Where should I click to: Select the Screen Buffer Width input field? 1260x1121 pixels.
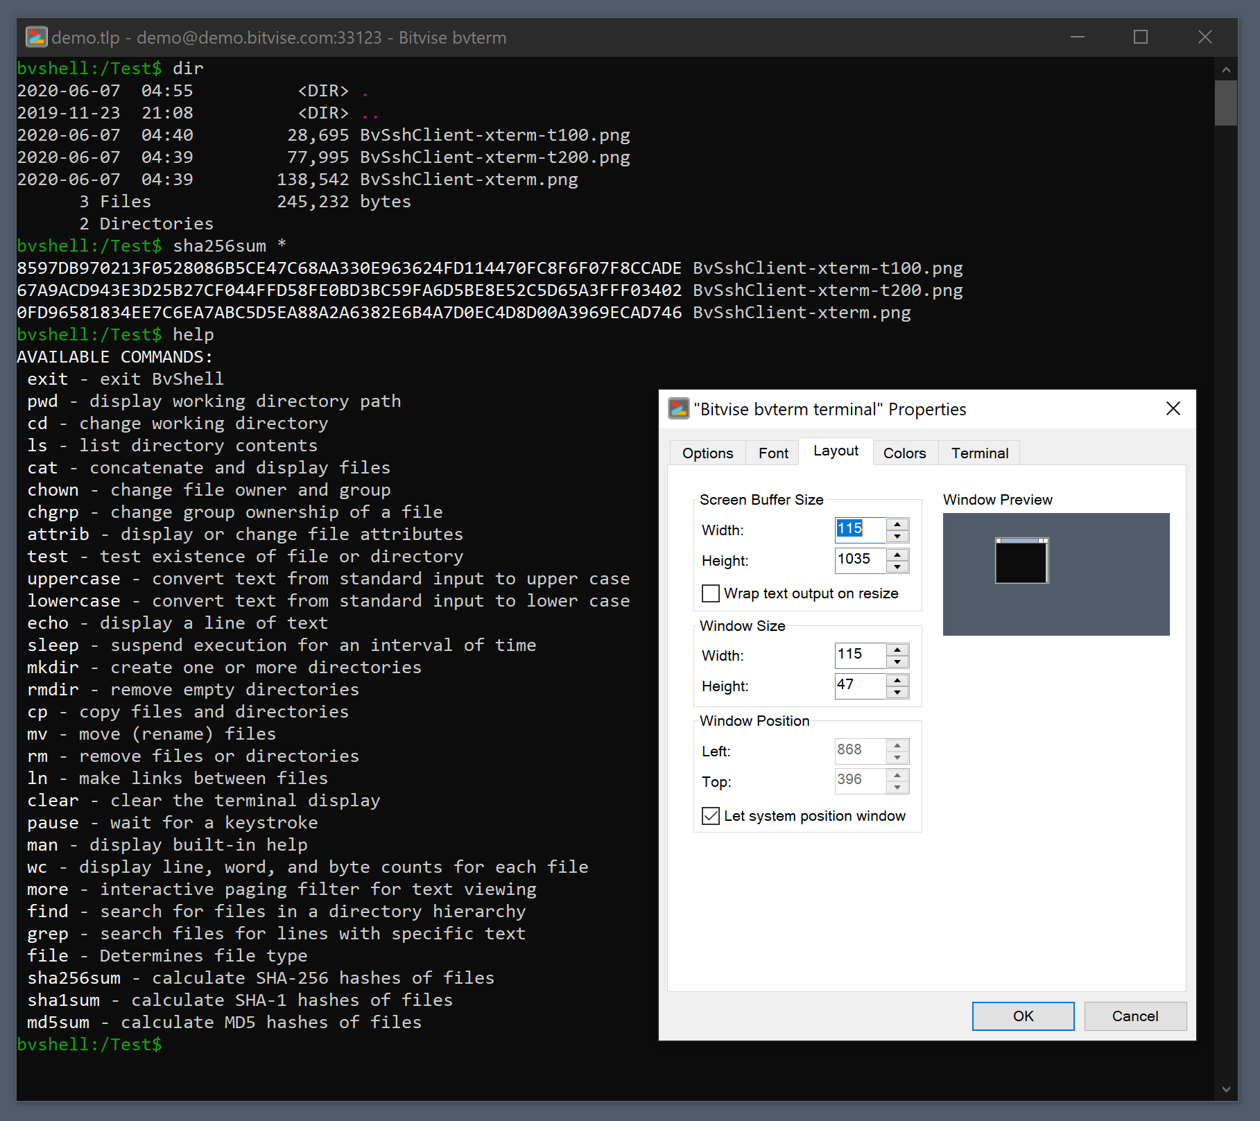point(860,530)
